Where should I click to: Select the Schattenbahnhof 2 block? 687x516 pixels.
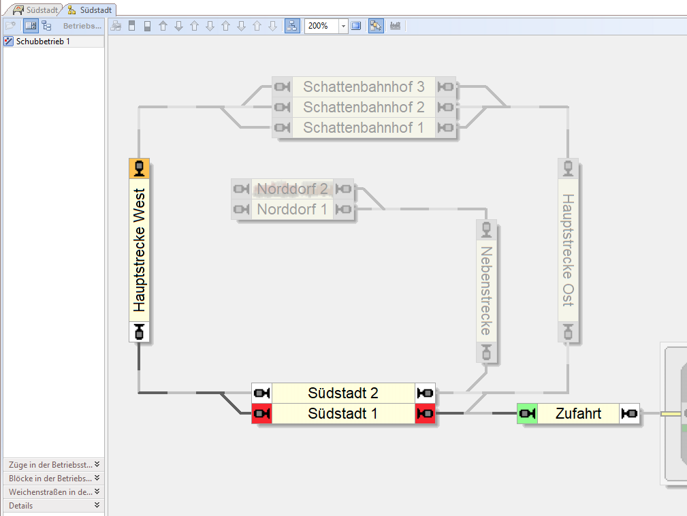tap(364, 107)
